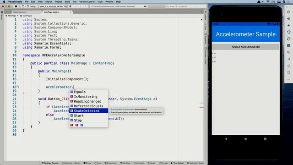Show Deploying to Device status pad
This screenshot has width=293, height=165.
click(x=71, y=163)
